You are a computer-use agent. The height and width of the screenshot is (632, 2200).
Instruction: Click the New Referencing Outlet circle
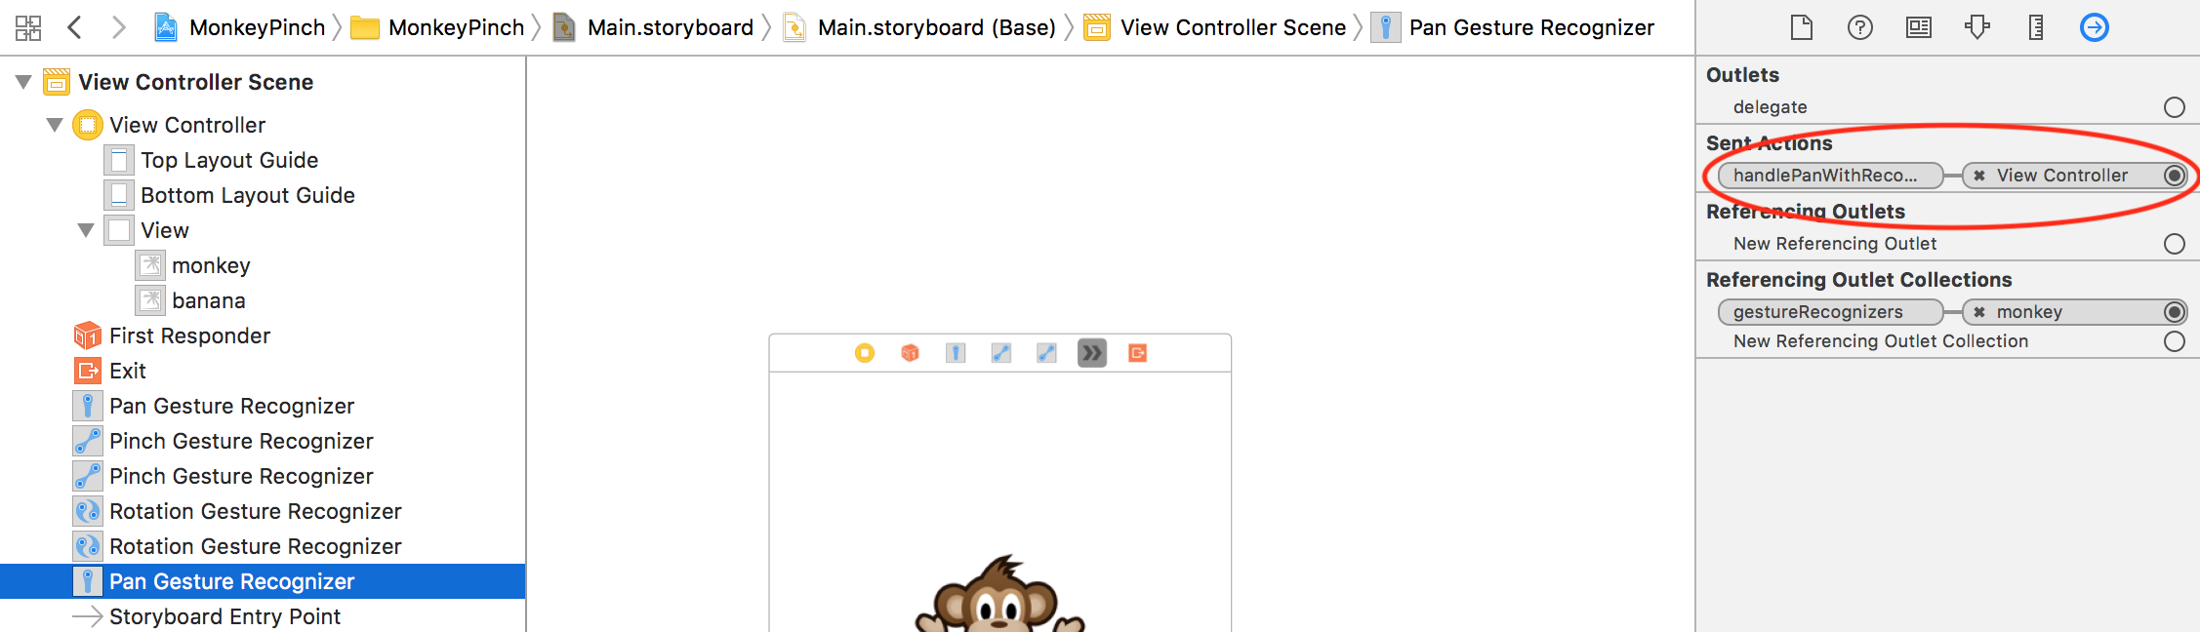pos(2174,244)
